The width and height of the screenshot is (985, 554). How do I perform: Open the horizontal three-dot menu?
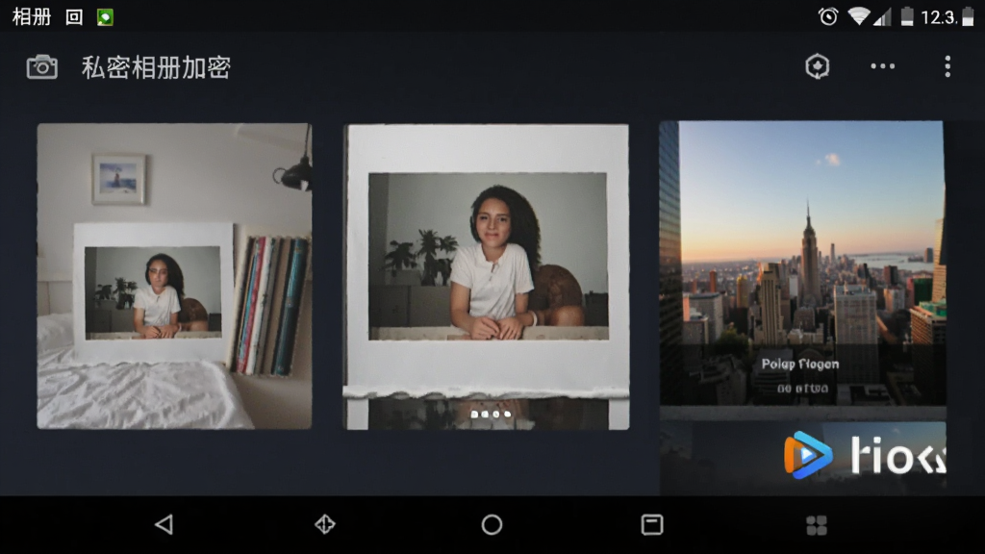[883, 66]
